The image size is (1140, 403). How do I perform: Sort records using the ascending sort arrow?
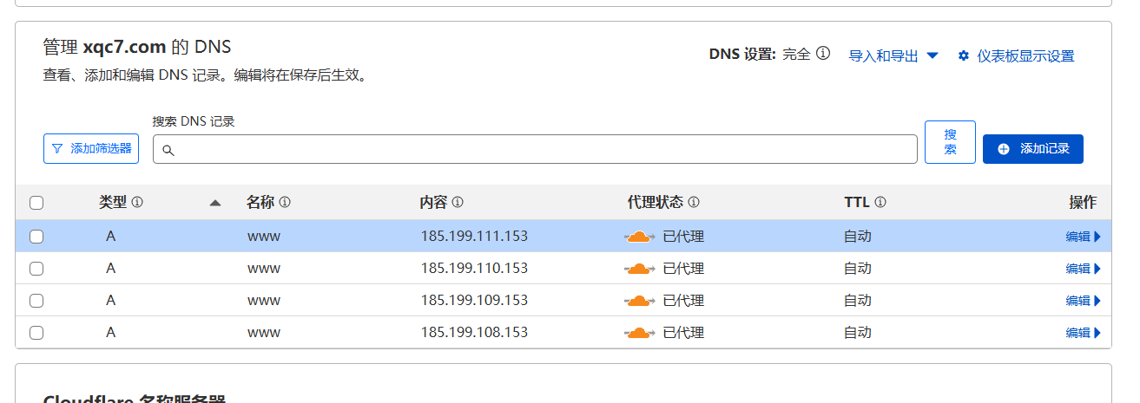215,203
